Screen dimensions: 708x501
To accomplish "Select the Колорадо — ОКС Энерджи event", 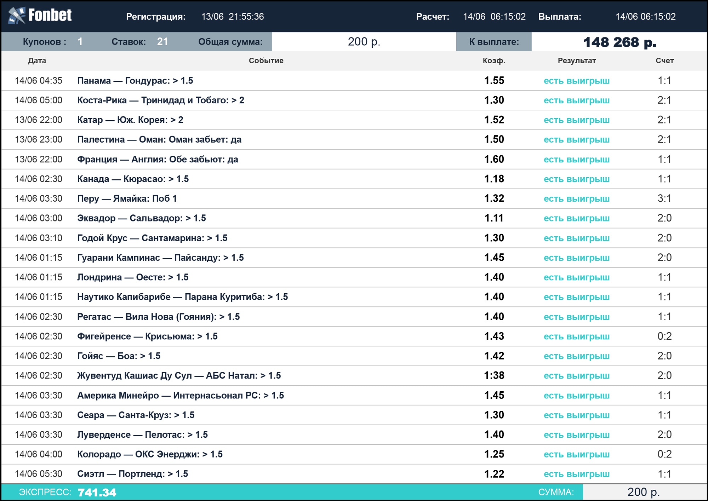I will (150, 454).
